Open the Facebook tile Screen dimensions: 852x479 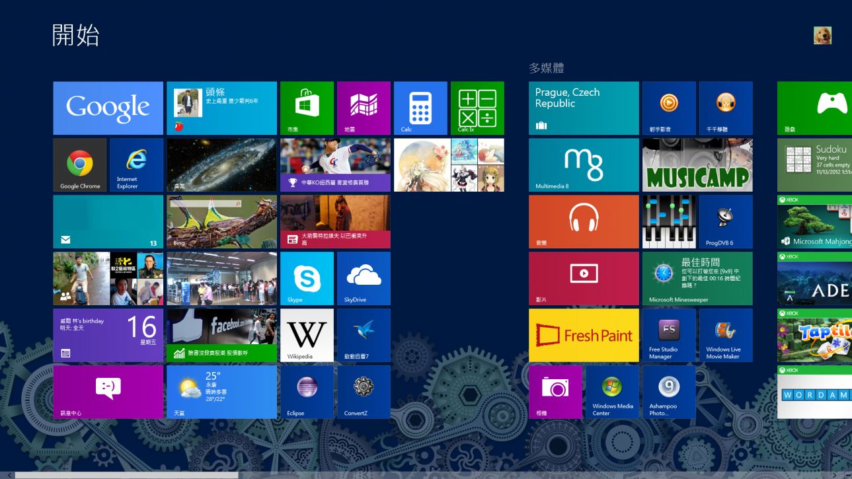[x=221, y=335]
